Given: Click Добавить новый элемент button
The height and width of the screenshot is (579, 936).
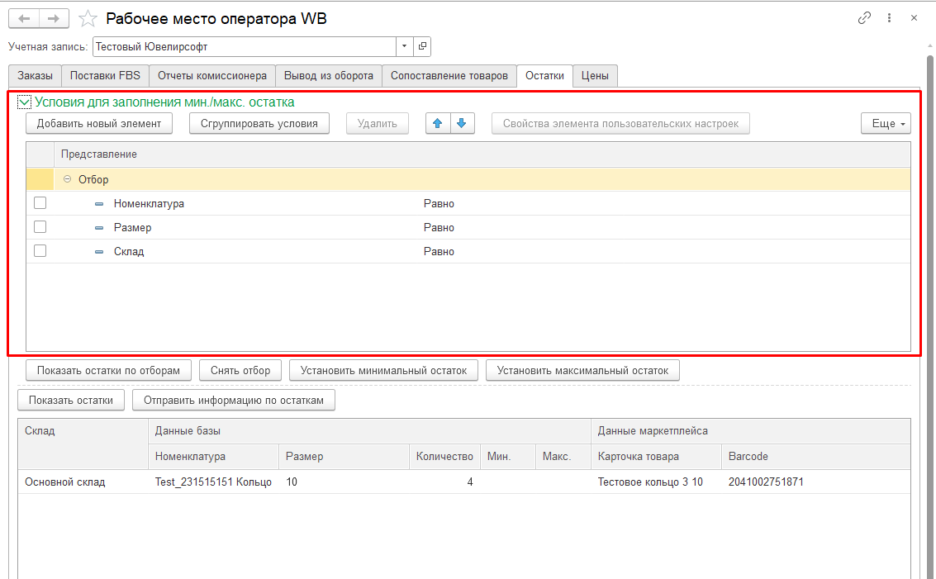Looking at the screenshot, I should pyautogui.click(x=99, y=124).
